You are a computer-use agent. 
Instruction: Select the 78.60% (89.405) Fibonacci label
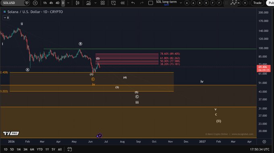coord(170,54)
